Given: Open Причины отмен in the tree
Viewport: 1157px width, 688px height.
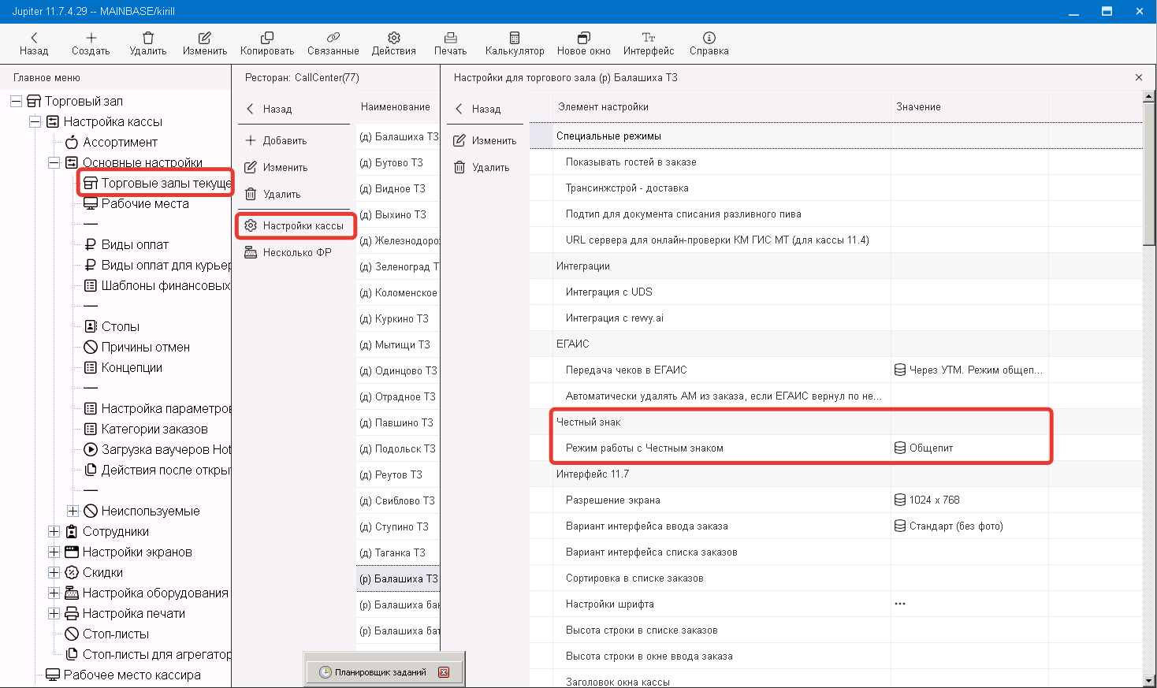Looking at the screenshot, I should [x=136, y=347].
